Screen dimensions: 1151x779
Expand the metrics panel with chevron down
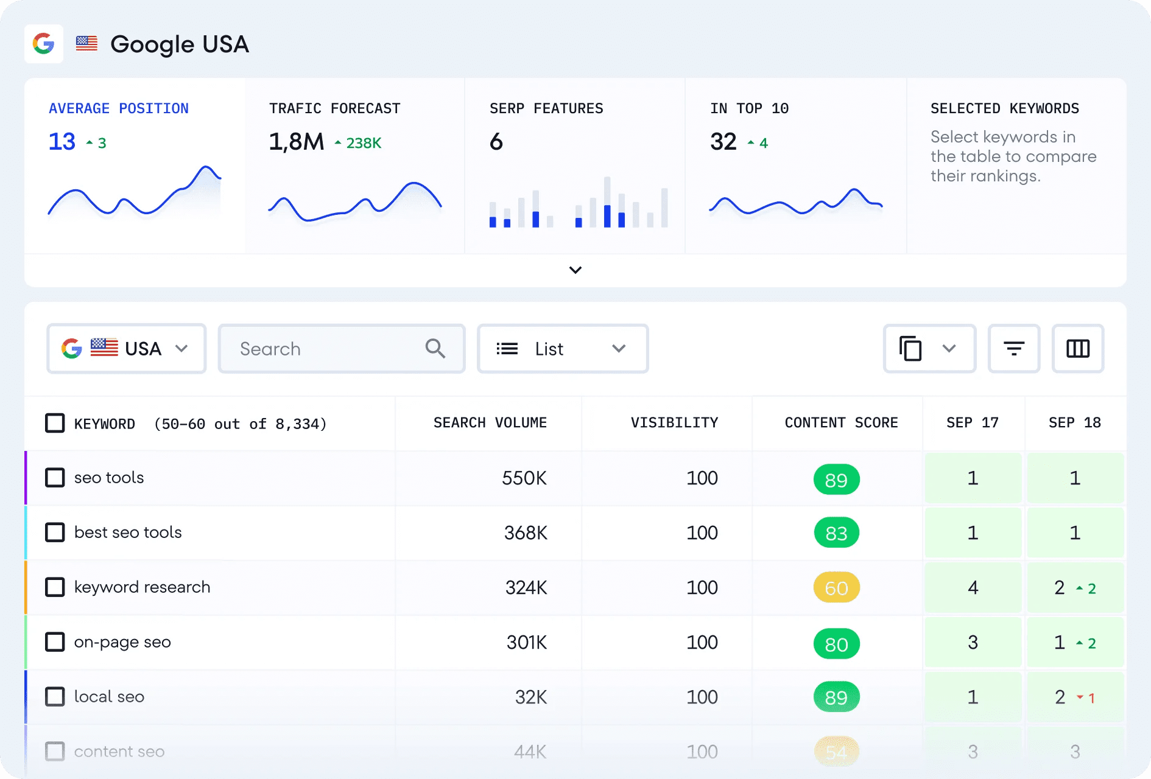pyautogui.click(x=575, y=270)
